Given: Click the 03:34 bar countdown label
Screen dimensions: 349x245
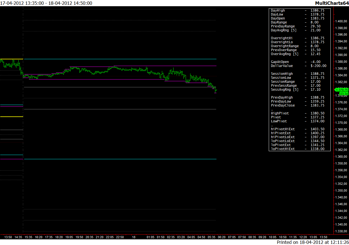Looking at the screenshot, I should pos(344,94).
